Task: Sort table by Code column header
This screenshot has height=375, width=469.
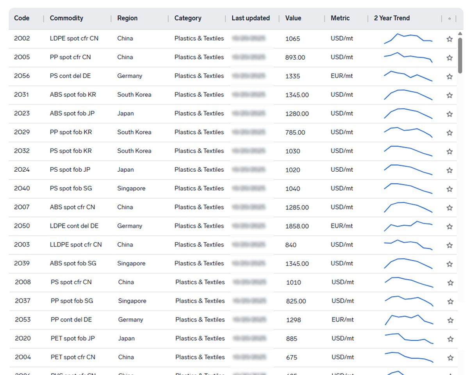Action: pyautogui.click(x=22, y=18)
